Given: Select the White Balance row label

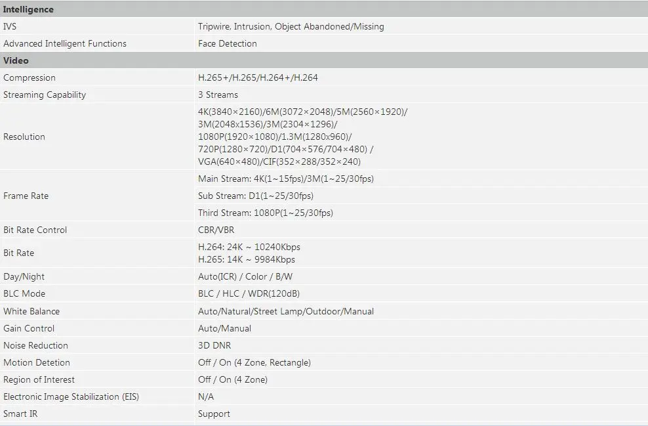Looking at the screenshot, I should click(x=31, y=311).
